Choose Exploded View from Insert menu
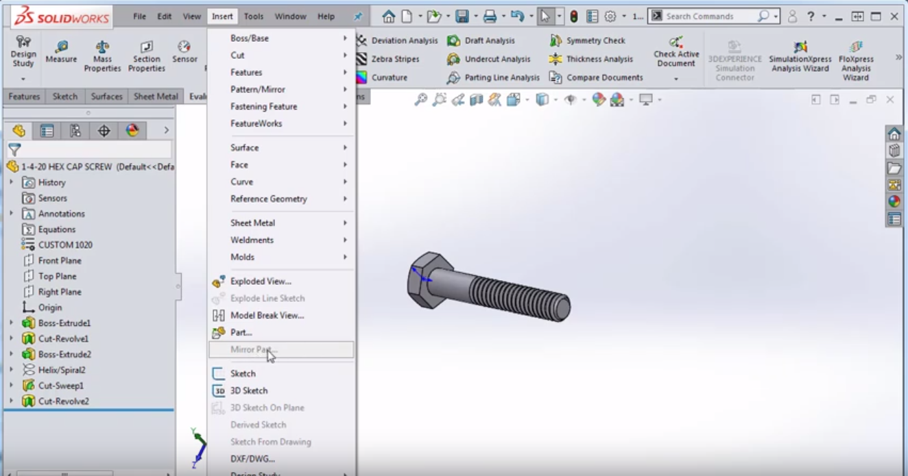 (281, 281)
